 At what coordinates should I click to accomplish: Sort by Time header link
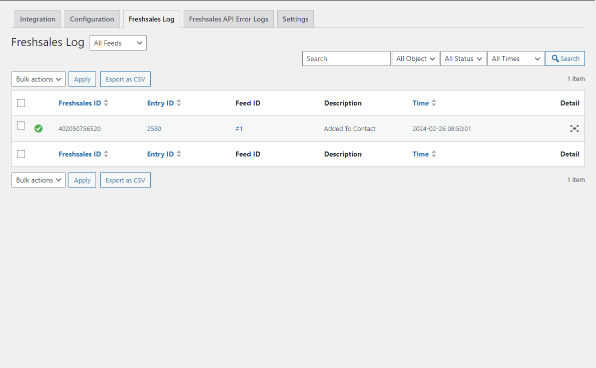(x=420, y=103)
